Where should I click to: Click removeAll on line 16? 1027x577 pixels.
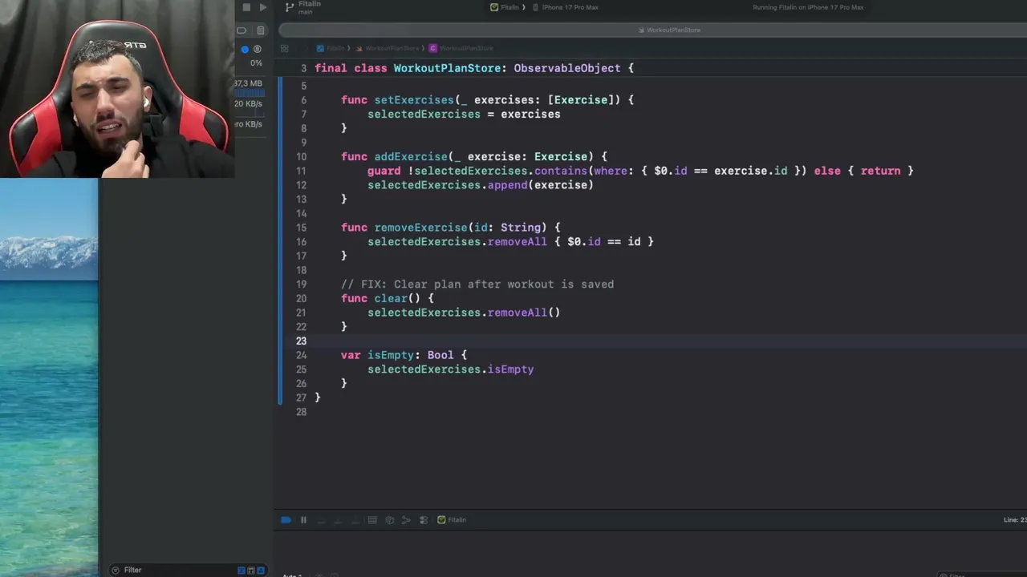pyautogui.click(x=517, y=241)
